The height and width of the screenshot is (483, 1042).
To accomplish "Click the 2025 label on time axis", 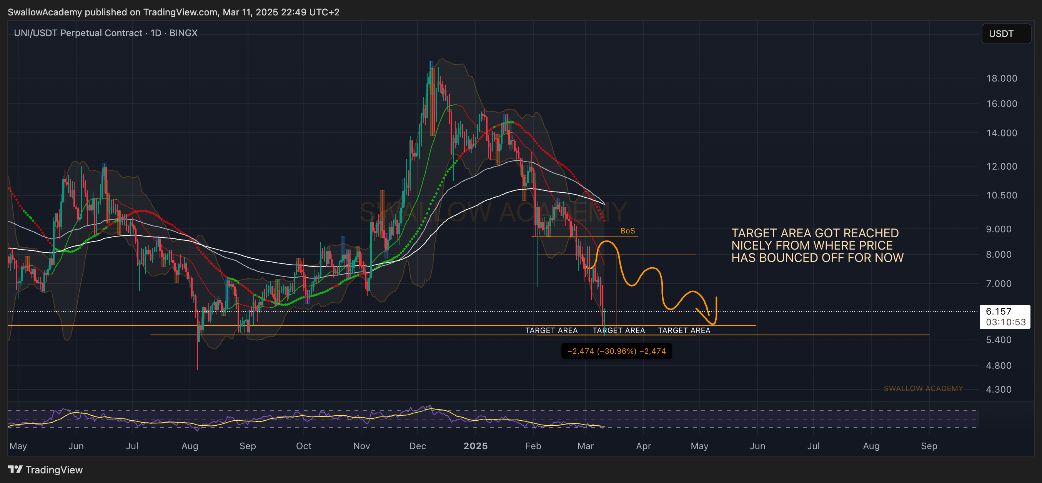I will 475,446.
